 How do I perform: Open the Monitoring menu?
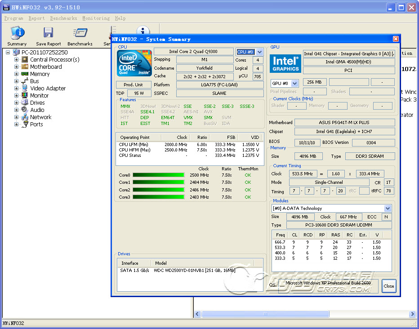[x=96, y=18]
